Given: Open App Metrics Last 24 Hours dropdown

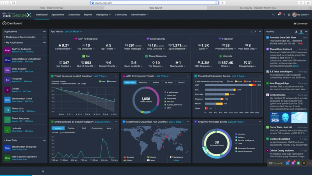Looking at the screenshot, I should coord(73,31).
